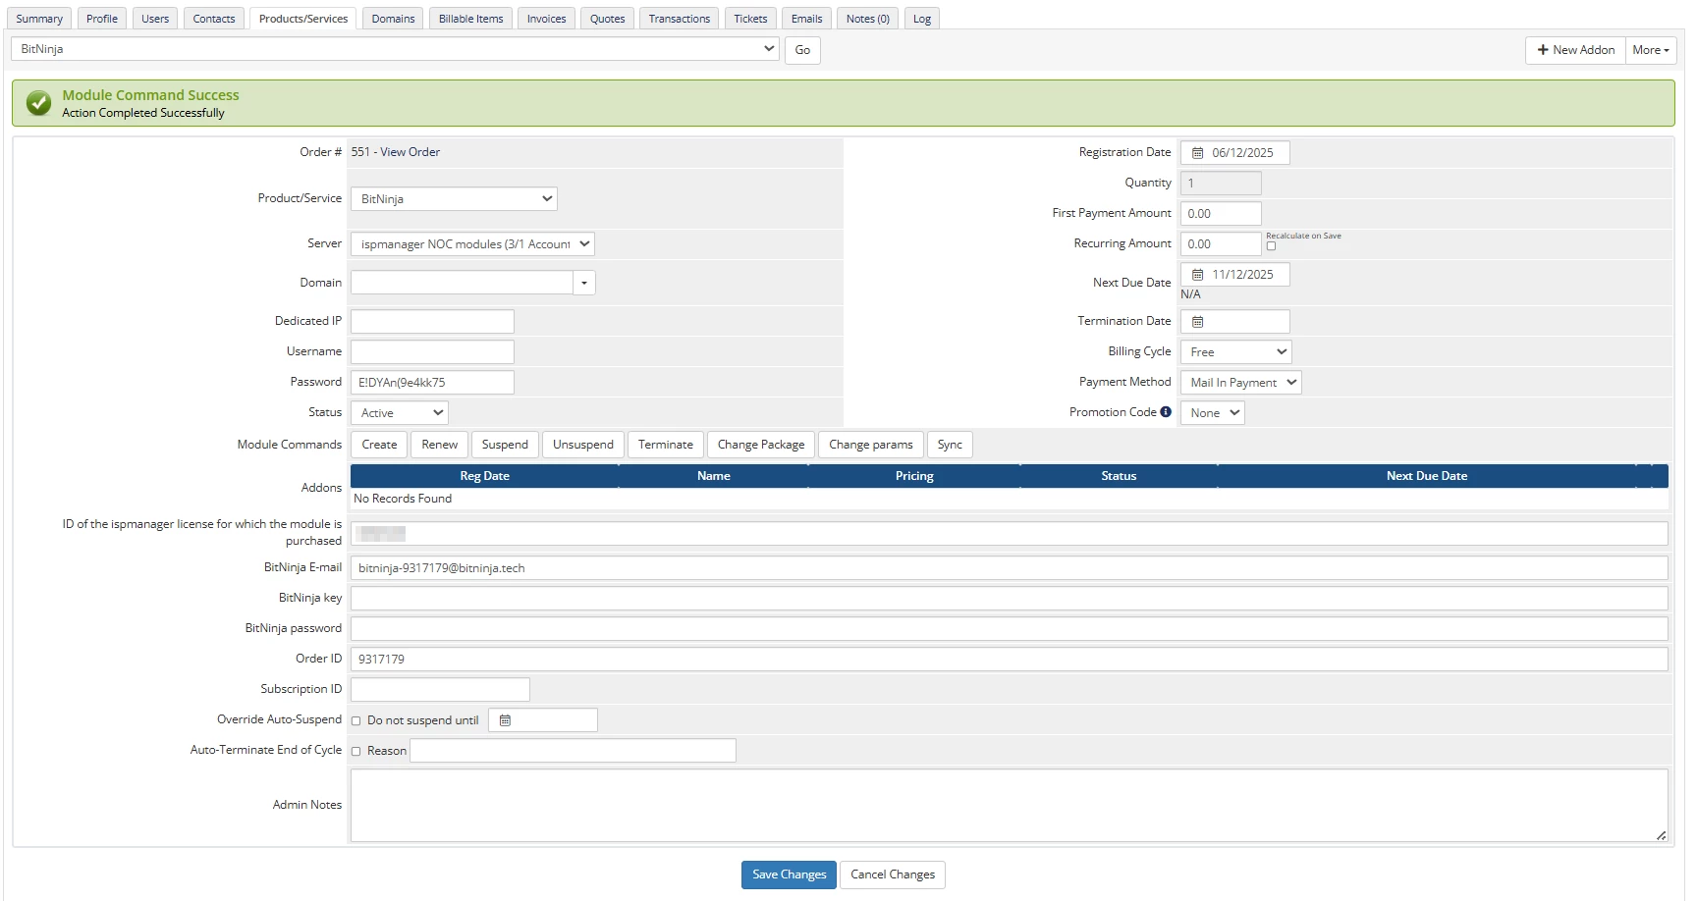Open the Termination Date calendar picker

[x=1197, y=322]
